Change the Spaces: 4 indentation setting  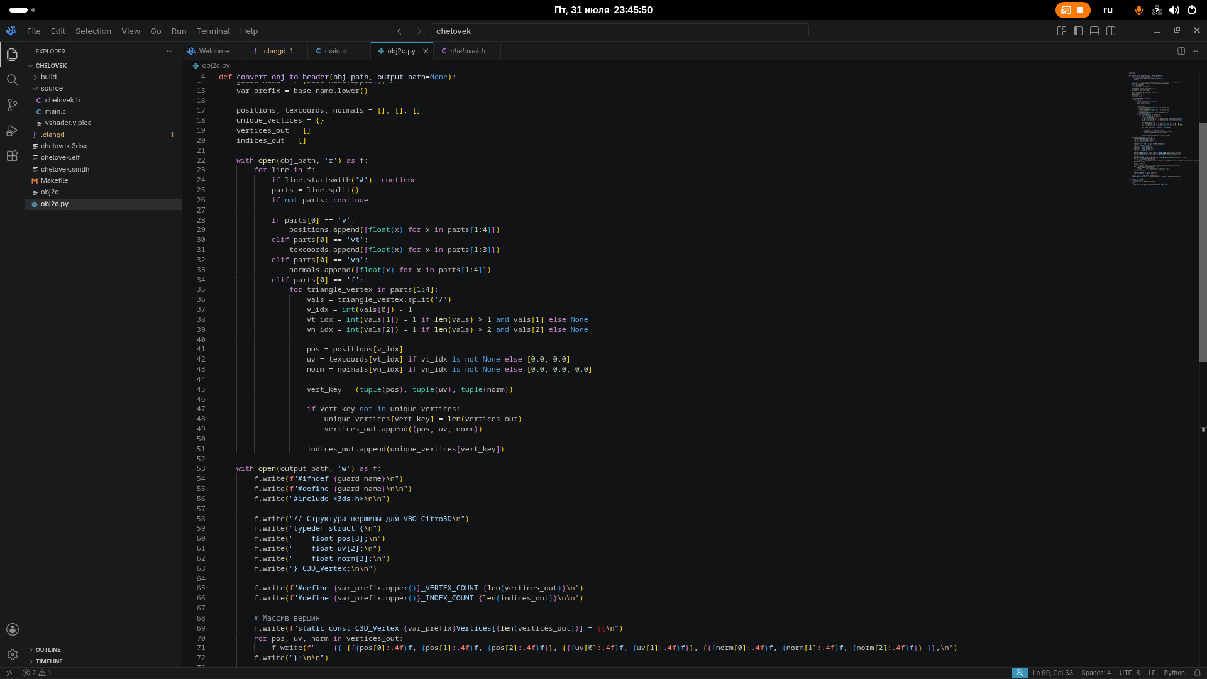(x=1096, y=673)
